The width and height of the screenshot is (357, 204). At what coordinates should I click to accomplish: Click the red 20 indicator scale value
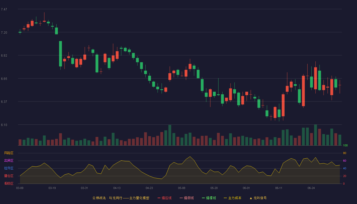coord(345,176)
